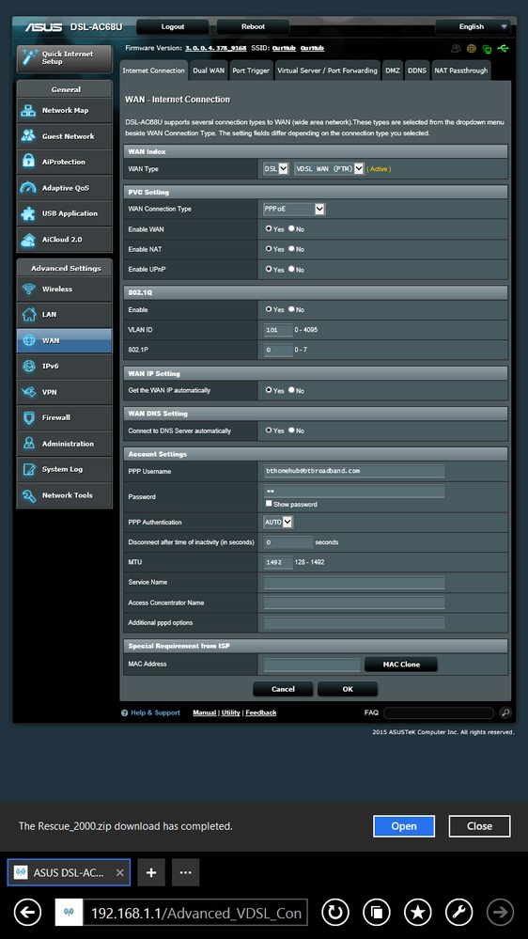Open the downloaded Rescue_2000.zip file
528x939 pixels.
[x=404, y=826]
